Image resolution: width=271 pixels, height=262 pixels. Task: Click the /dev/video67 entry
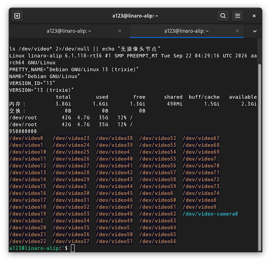pos(201,138)
